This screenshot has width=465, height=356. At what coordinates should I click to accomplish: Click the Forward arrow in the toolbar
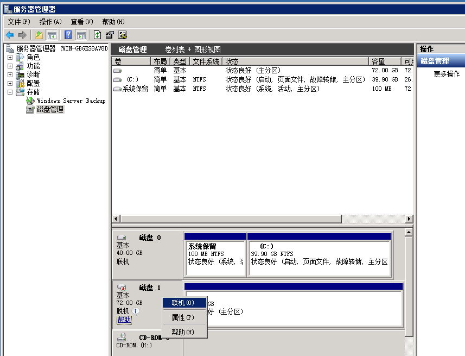tap(22, 35)
